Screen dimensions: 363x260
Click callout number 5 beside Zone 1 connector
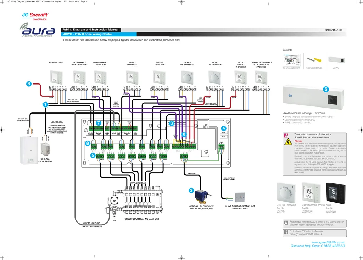93,155
